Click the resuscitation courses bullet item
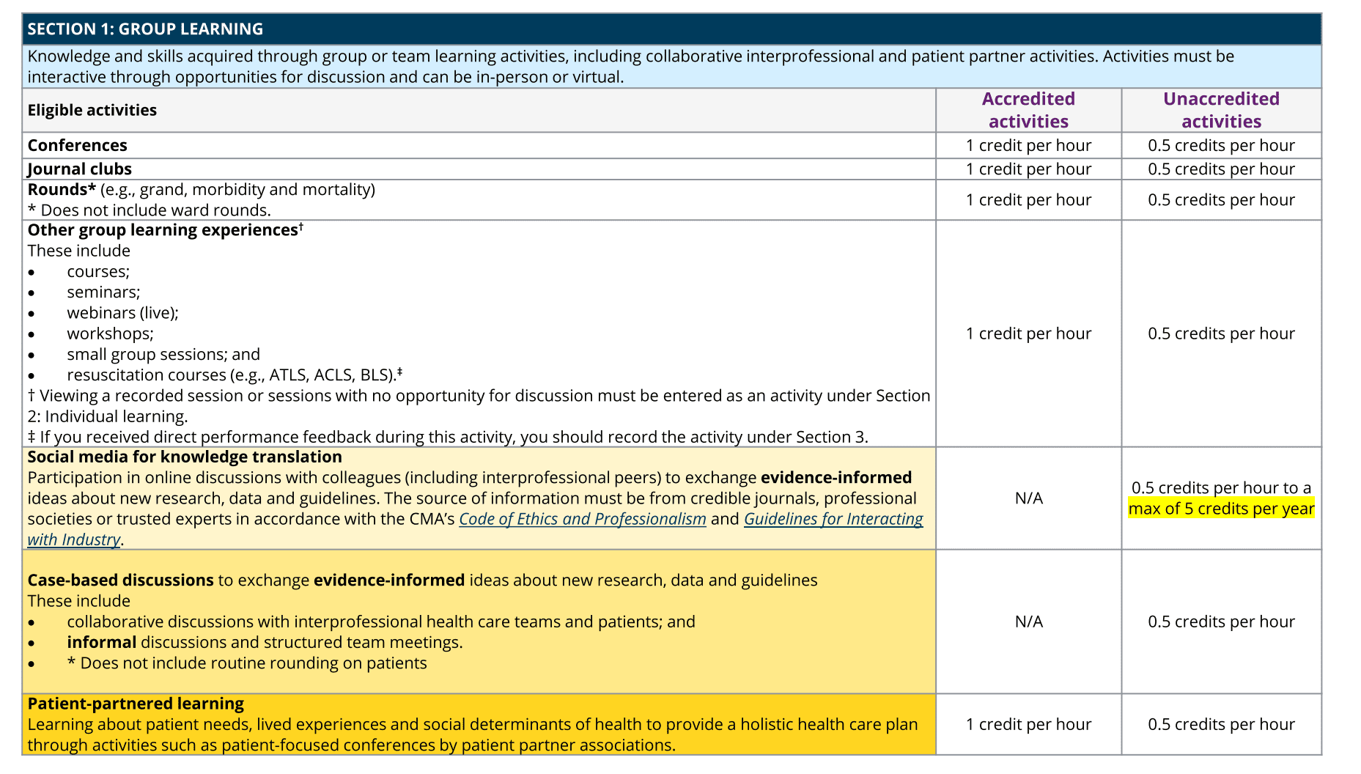Screen dimensions: 1361x774 235,375
